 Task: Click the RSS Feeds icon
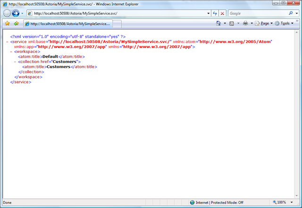pos(232,24)
